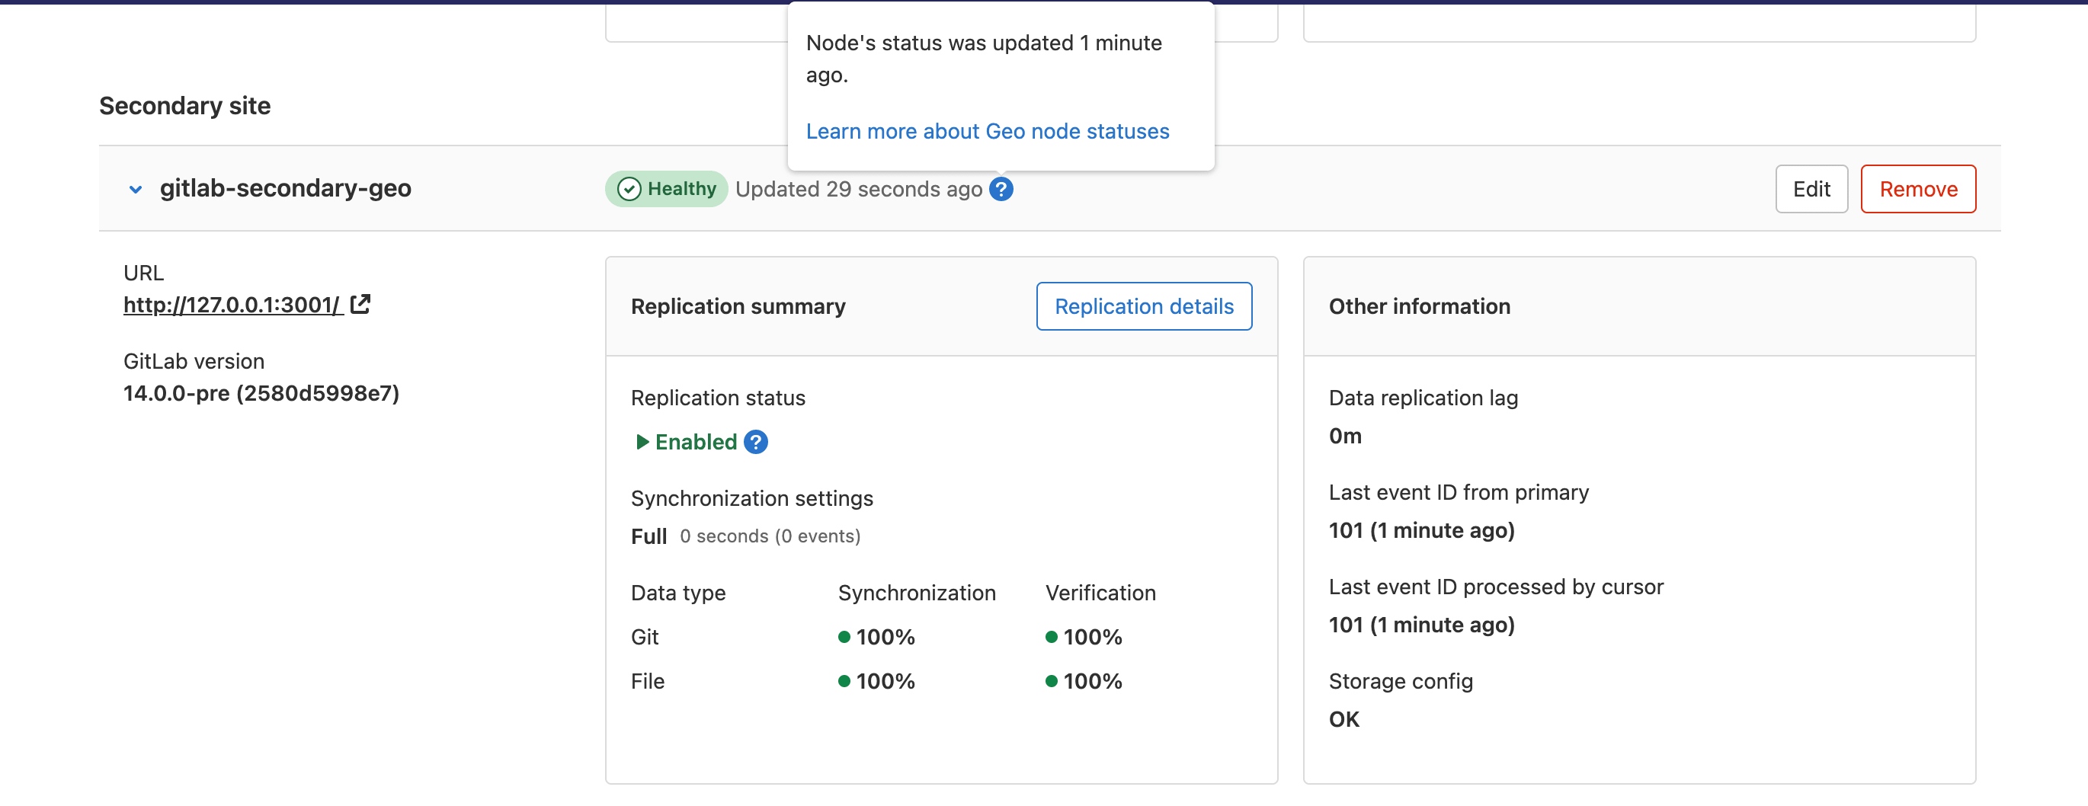The image size is (2088, 806).
Task: Follow Learn more about Geo node statuses
Action: click(988, 131)
